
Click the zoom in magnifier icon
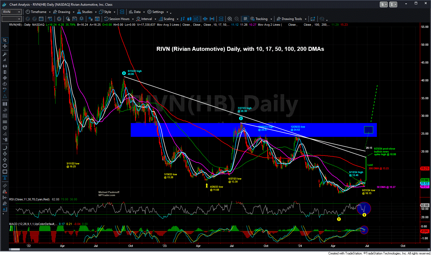230,19
